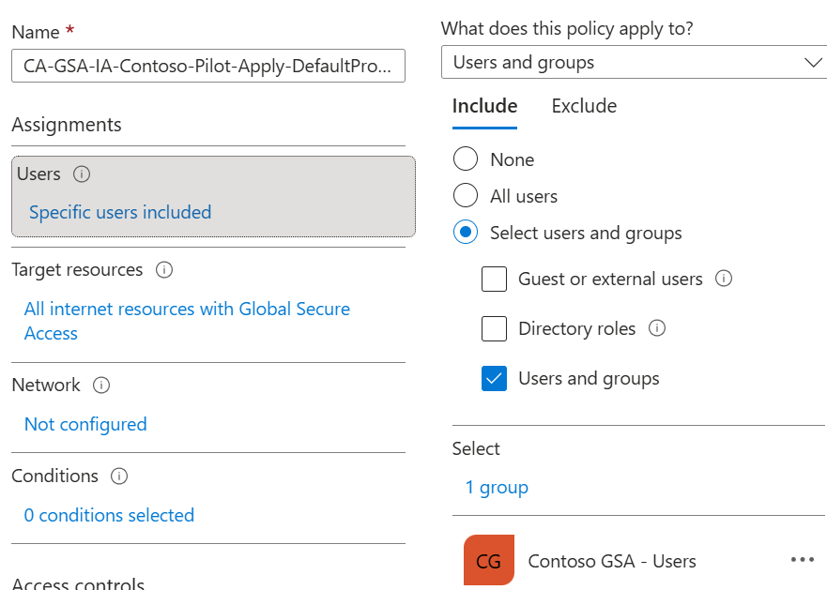Uncheck the Users and groups checkbox

(x=494, y=379)
